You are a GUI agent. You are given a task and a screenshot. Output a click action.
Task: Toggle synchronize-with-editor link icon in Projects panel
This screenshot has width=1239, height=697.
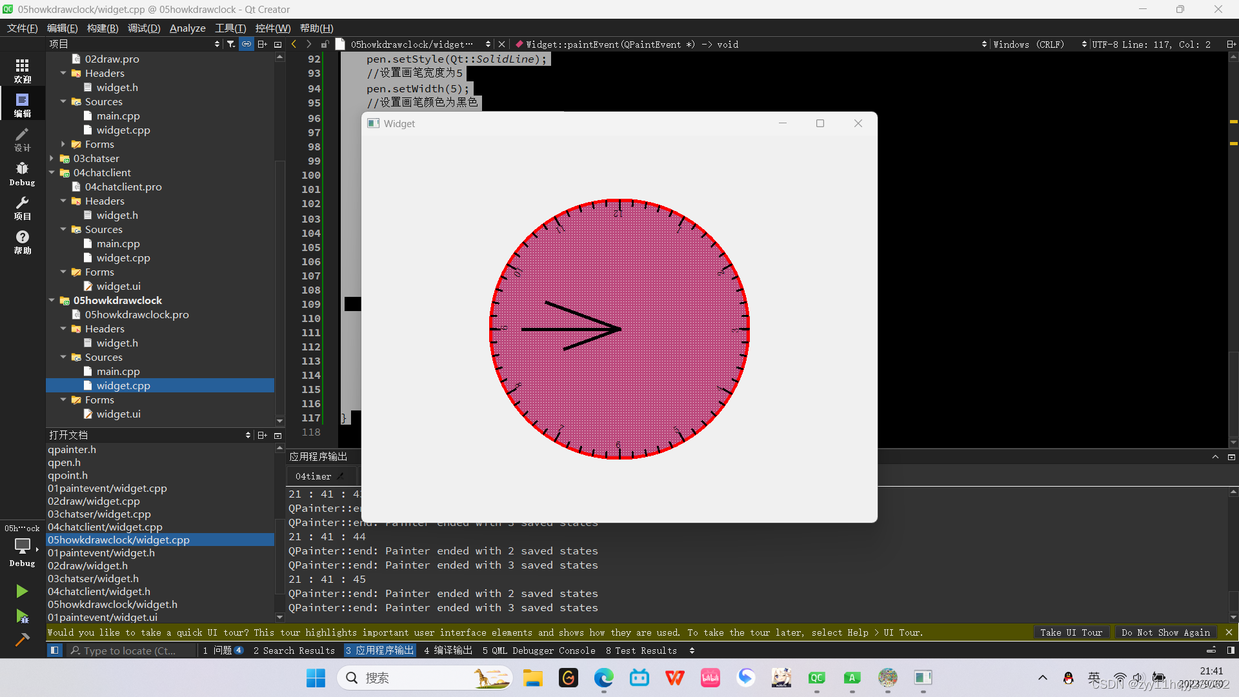[246, 43]
